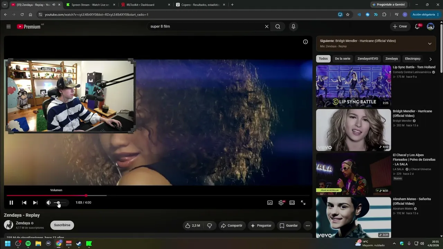Open more actions three-dot menu under the video
Screen dimensions: 443x249
pos(308,225)
